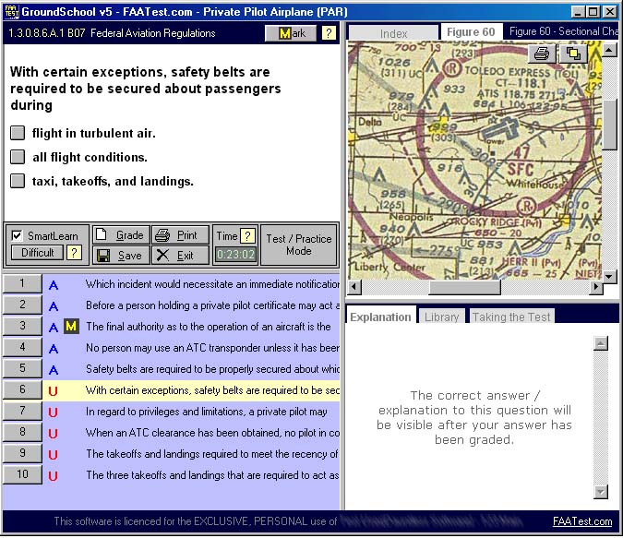Choose answer 'taxi, takeoffs, and landings'
This screenshot has width=623, height=538.
point(18,181)
